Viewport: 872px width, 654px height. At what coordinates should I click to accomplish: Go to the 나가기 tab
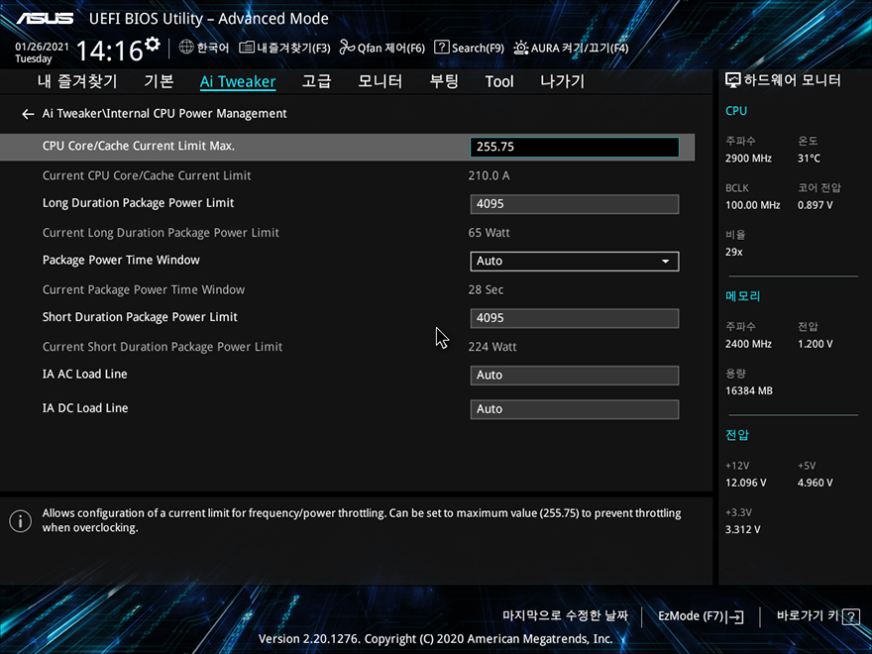562,81
